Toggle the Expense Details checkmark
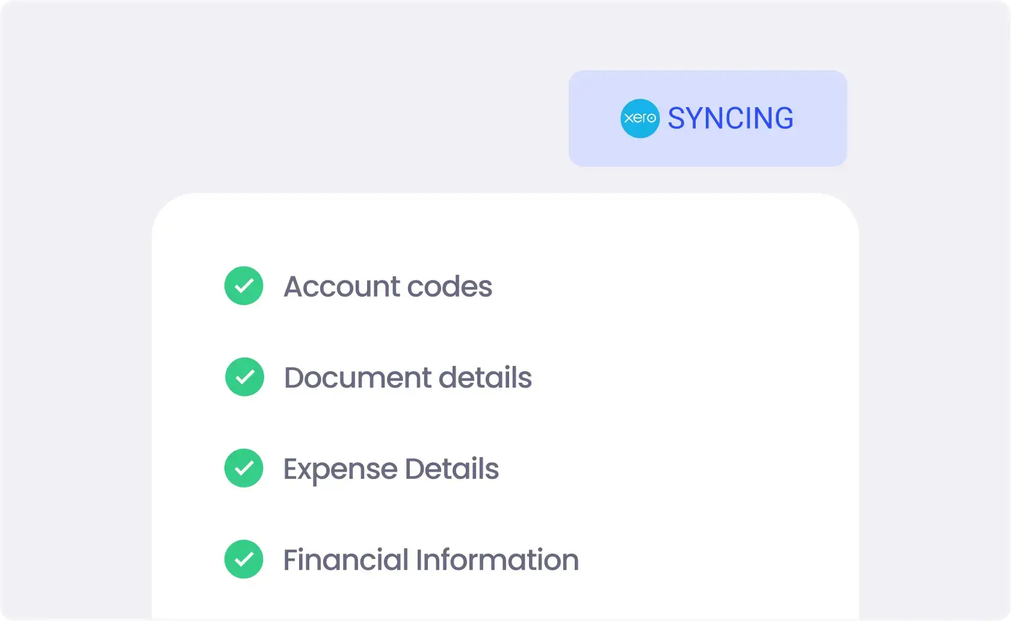The width and height of the screenshot is (1011, 621). [244, 468]
